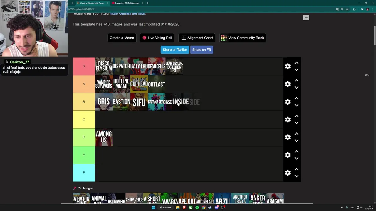
Task: Move the E tier row up
Action: tap(296, 152)
